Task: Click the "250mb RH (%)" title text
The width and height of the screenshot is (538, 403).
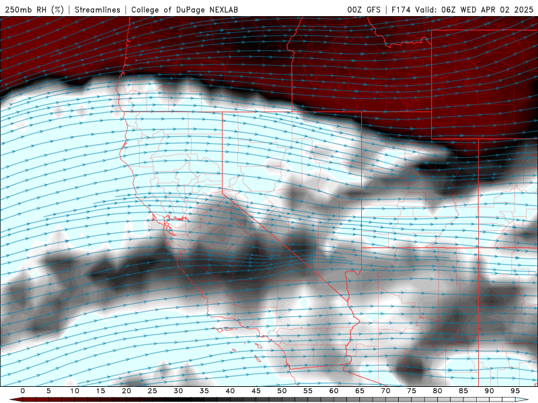Action: (34, 9)
